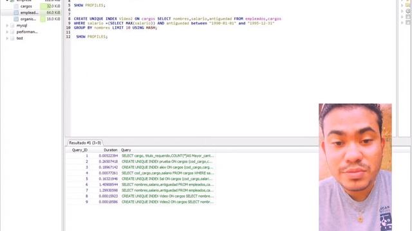Select duration cell 0.26507418
This screenshot has height=231, width=412.
tap(108, 162)
